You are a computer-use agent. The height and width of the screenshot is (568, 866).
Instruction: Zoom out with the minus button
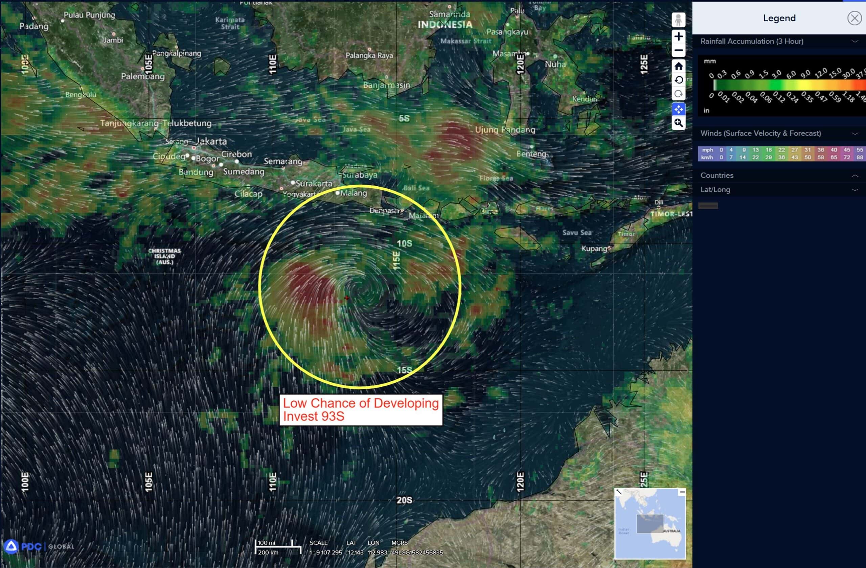678,50
